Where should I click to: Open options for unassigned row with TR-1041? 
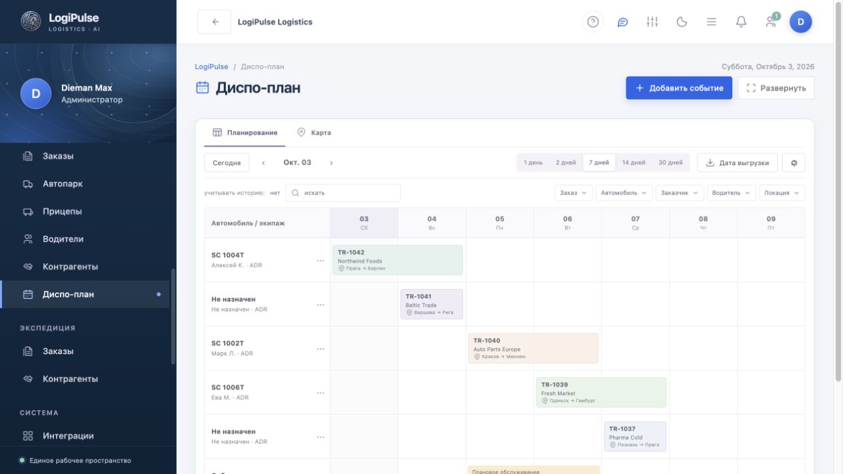point(321,305)
